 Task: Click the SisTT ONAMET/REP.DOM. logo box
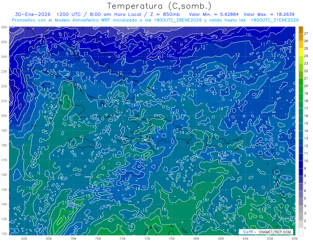pos(266,232)
